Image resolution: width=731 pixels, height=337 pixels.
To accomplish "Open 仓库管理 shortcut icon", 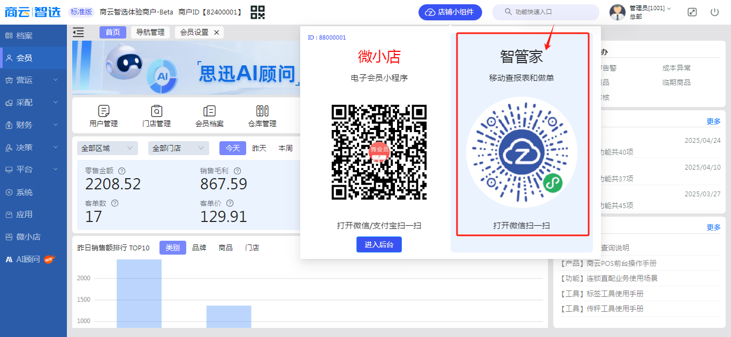I will click(x=262, y=111).
